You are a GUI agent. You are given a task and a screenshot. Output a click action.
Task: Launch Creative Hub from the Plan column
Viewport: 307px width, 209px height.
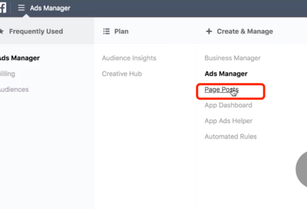tap(122, 74)
